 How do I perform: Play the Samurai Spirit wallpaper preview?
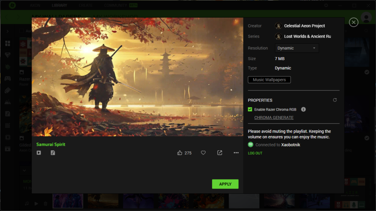(x=39, y=153)
